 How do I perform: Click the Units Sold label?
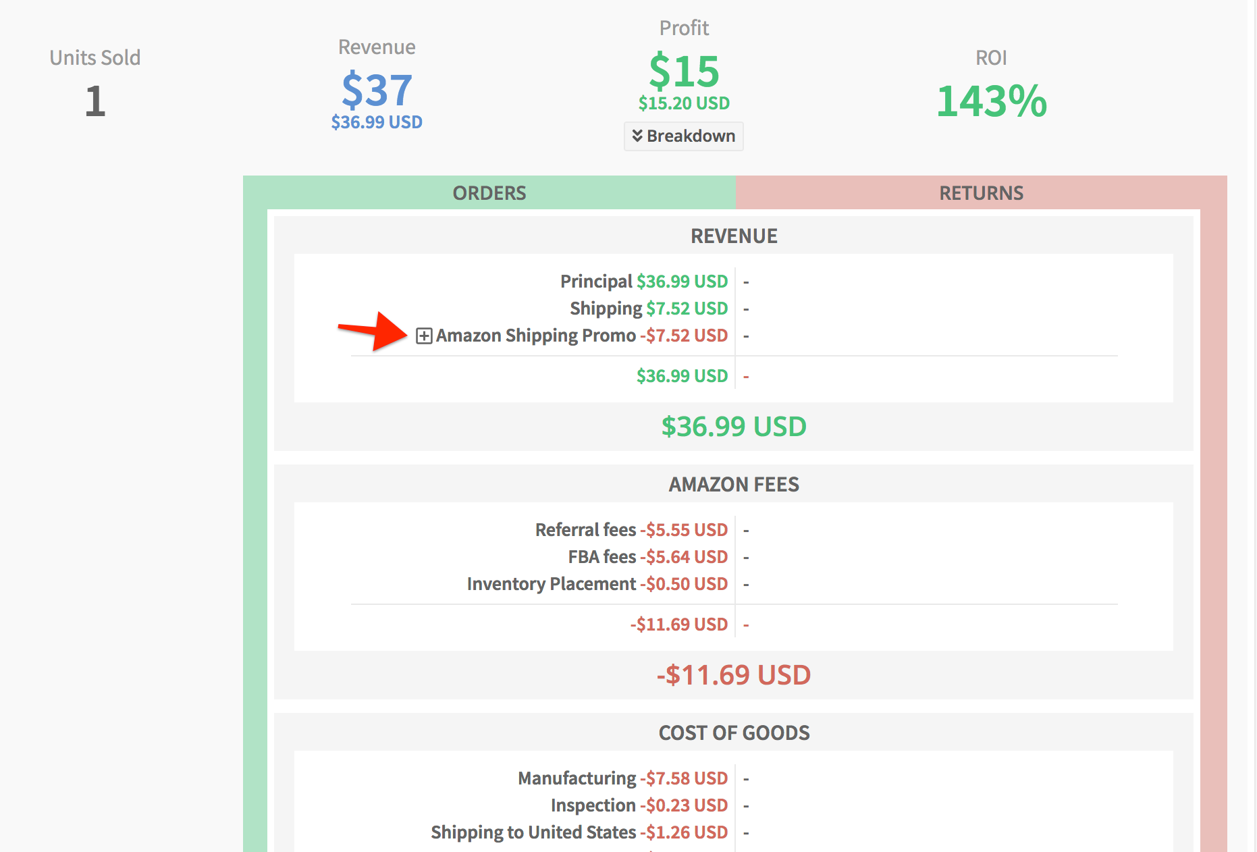click(95, 58)
